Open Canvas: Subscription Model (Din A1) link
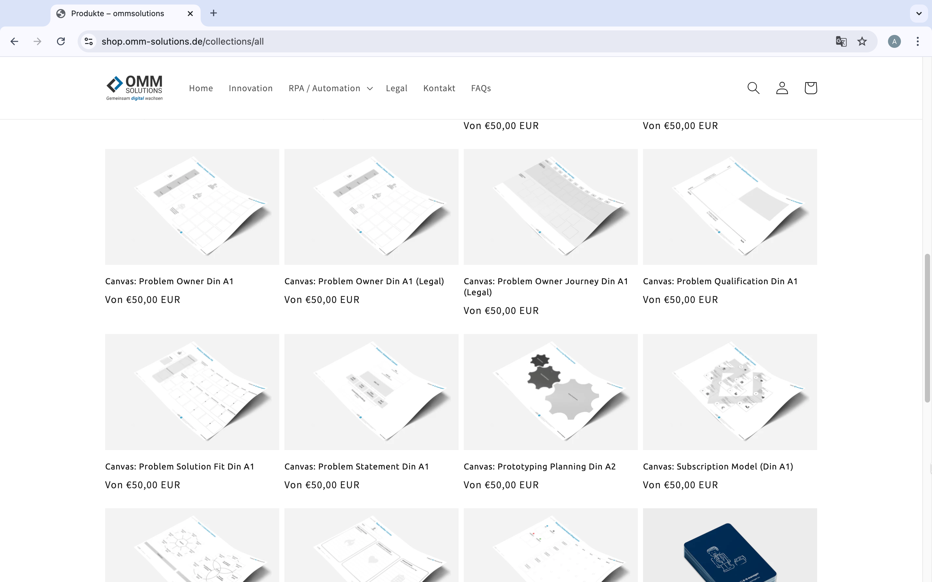This screenshot has height=582, width=932. click(x=718, y=467)
